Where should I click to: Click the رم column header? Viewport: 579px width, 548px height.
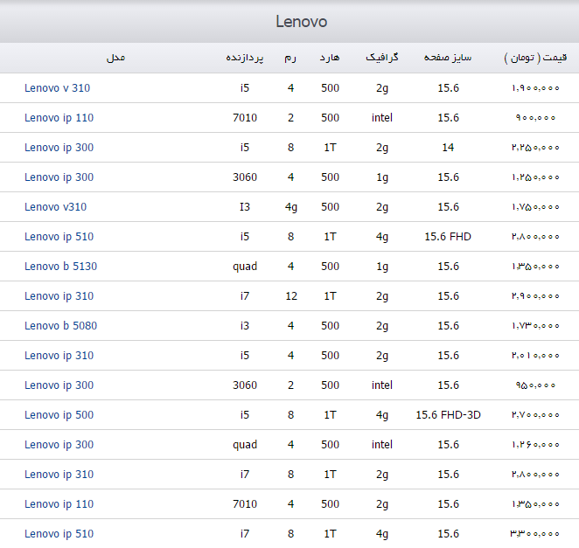coord(290,58)
